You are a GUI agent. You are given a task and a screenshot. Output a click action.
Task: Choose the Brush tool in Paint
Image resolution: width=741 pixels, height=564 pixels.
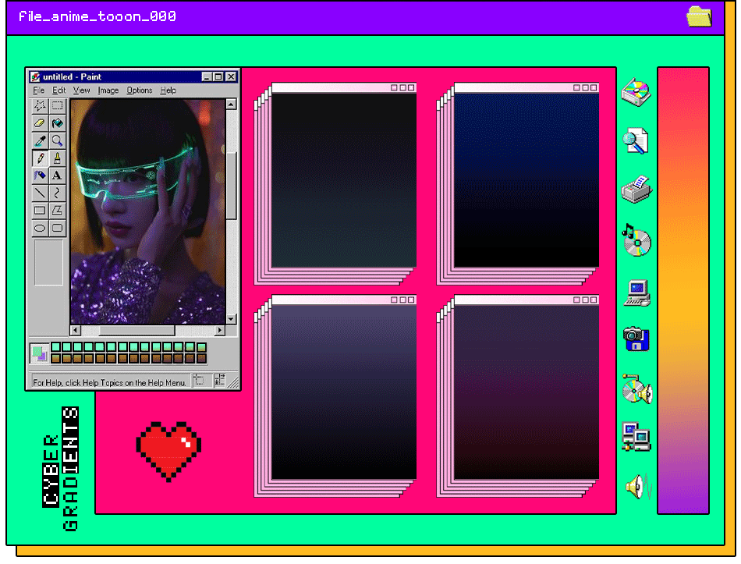pos(57,158)
